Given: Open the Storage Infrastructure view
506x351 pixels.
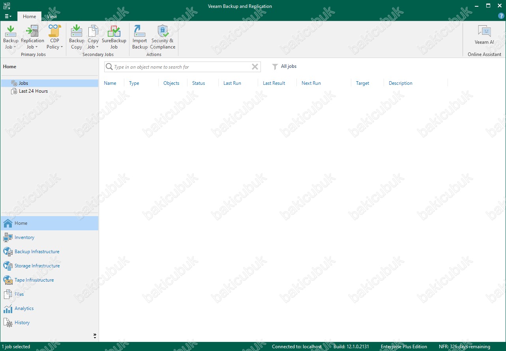Looking at the screenshot, I should click(49, 266).
